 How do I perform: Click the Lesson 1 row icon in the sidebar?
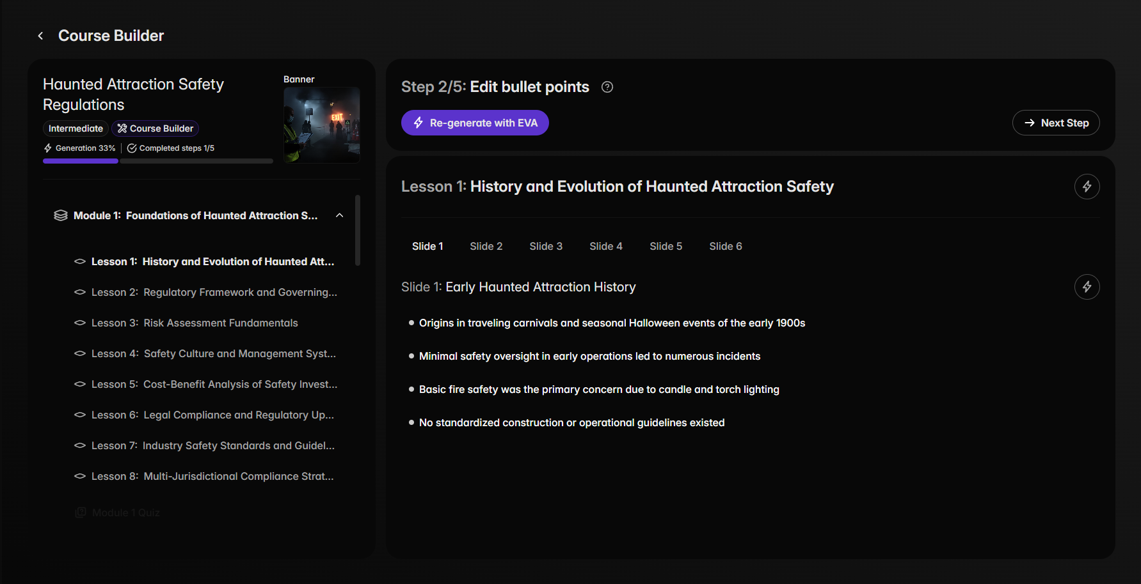[x=80, y=261]
